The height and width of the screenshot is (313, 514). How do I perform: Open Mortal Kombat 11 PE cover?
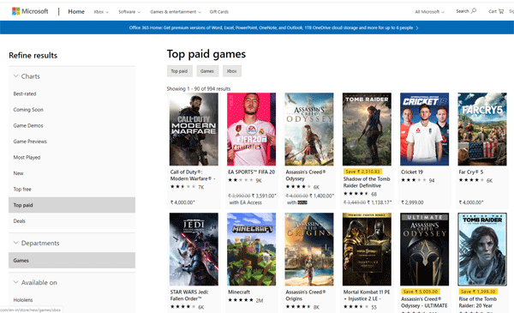(x=367, y=249)
